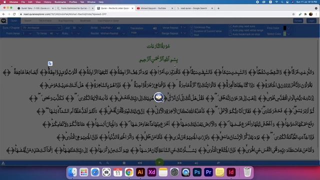
Task: Toggle Auto bookmark on stop checkbox
Action: [x=230, y=34]
